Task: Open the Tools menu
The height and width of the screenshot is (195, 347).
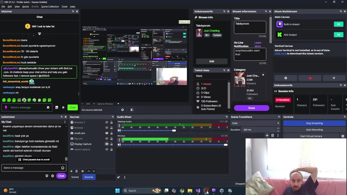Action: (x=64, y=6)
